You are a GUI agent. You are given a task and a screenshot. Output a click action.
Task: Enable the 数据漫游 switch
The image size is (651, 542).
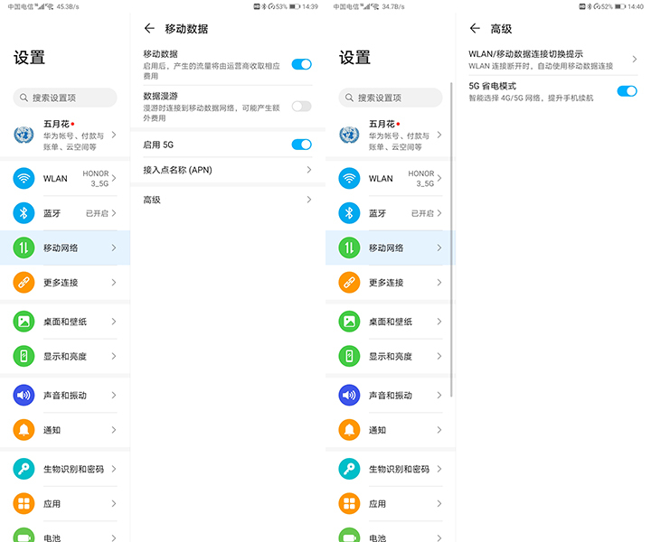(301, 107)
